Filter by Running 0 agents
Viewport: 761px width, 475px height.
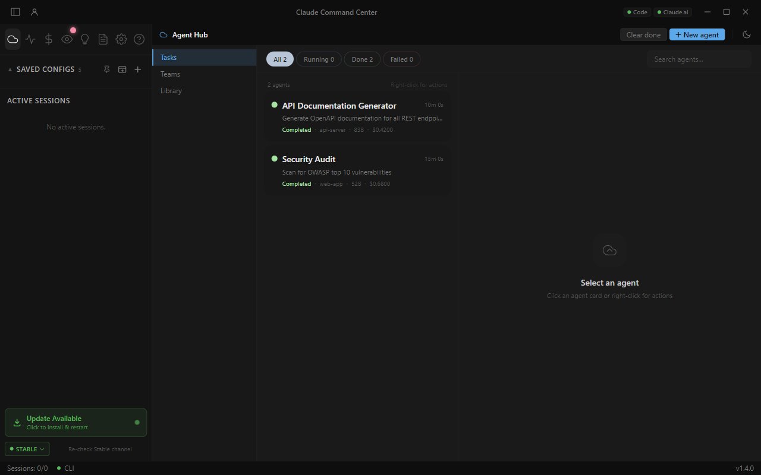319,59
